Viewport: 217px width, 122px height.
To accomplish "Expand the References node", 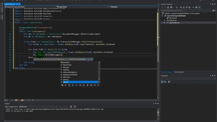I will (164, 20).
